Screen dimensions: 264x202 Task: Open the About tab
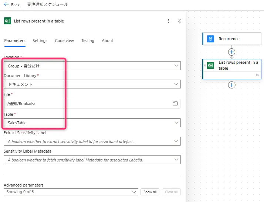click(107, 41)
